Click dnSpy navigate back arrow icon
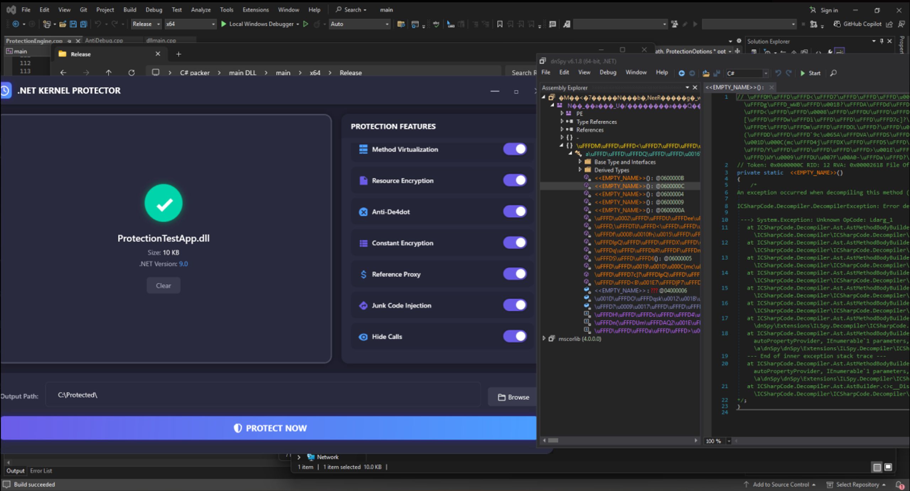 click(681, 73)
